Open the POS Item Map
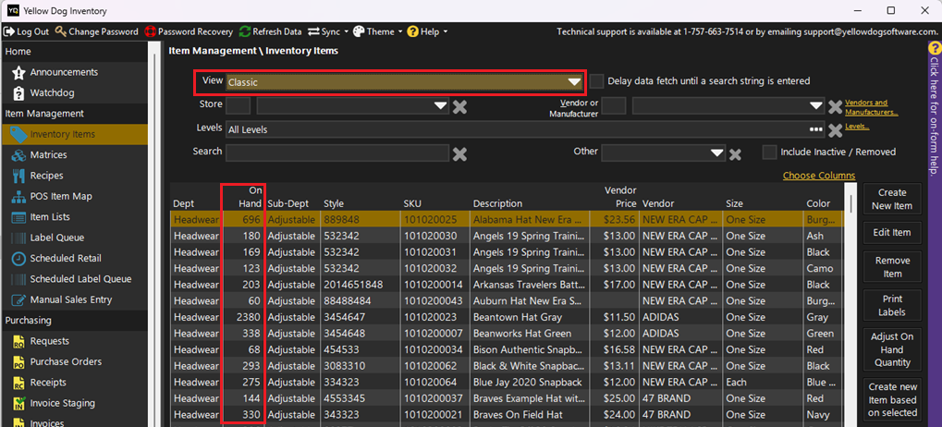 click(61, 196)
